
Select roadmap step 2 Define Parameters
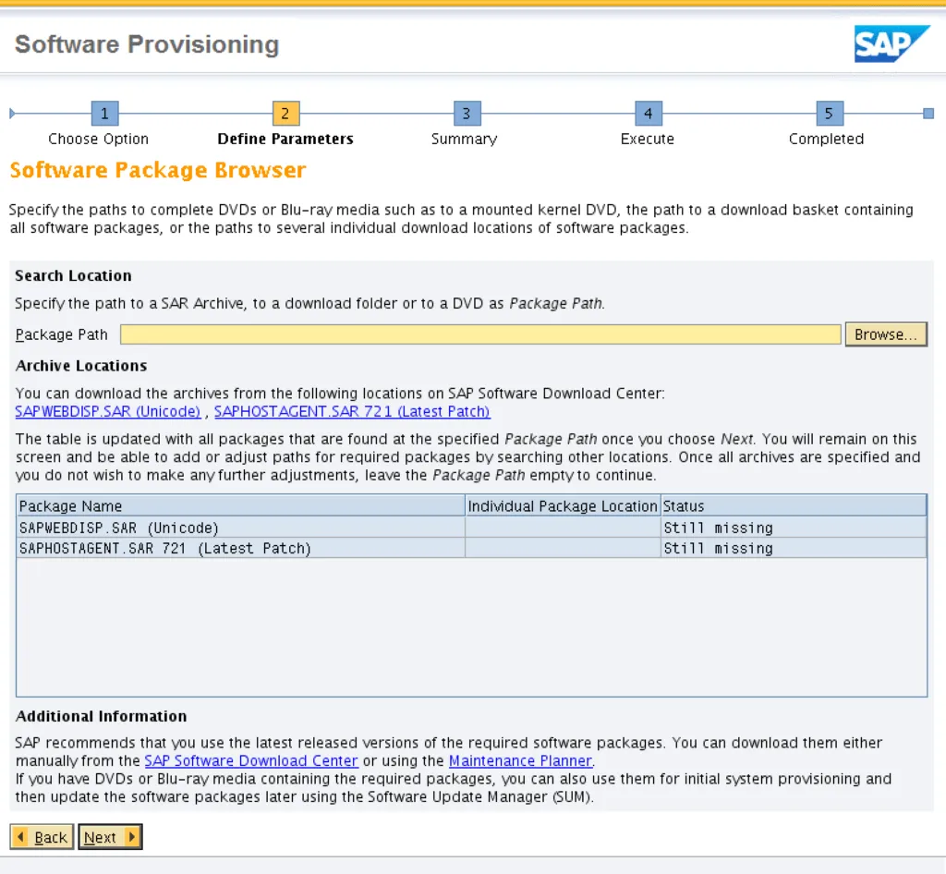[285, 114]
